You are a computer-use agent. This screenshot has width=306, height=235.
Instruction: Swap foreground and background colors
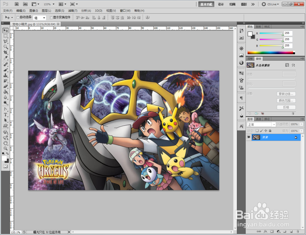click(x=7, y=154)
